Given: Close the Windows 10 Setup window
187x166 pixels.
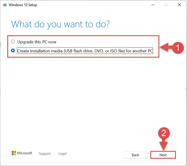Looking at the screenshot, I should point(179,5).
